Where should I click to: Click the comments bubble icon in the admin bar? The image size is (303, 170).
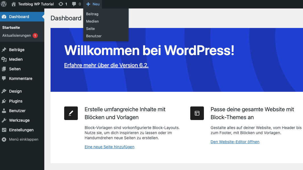click(74, 4)
